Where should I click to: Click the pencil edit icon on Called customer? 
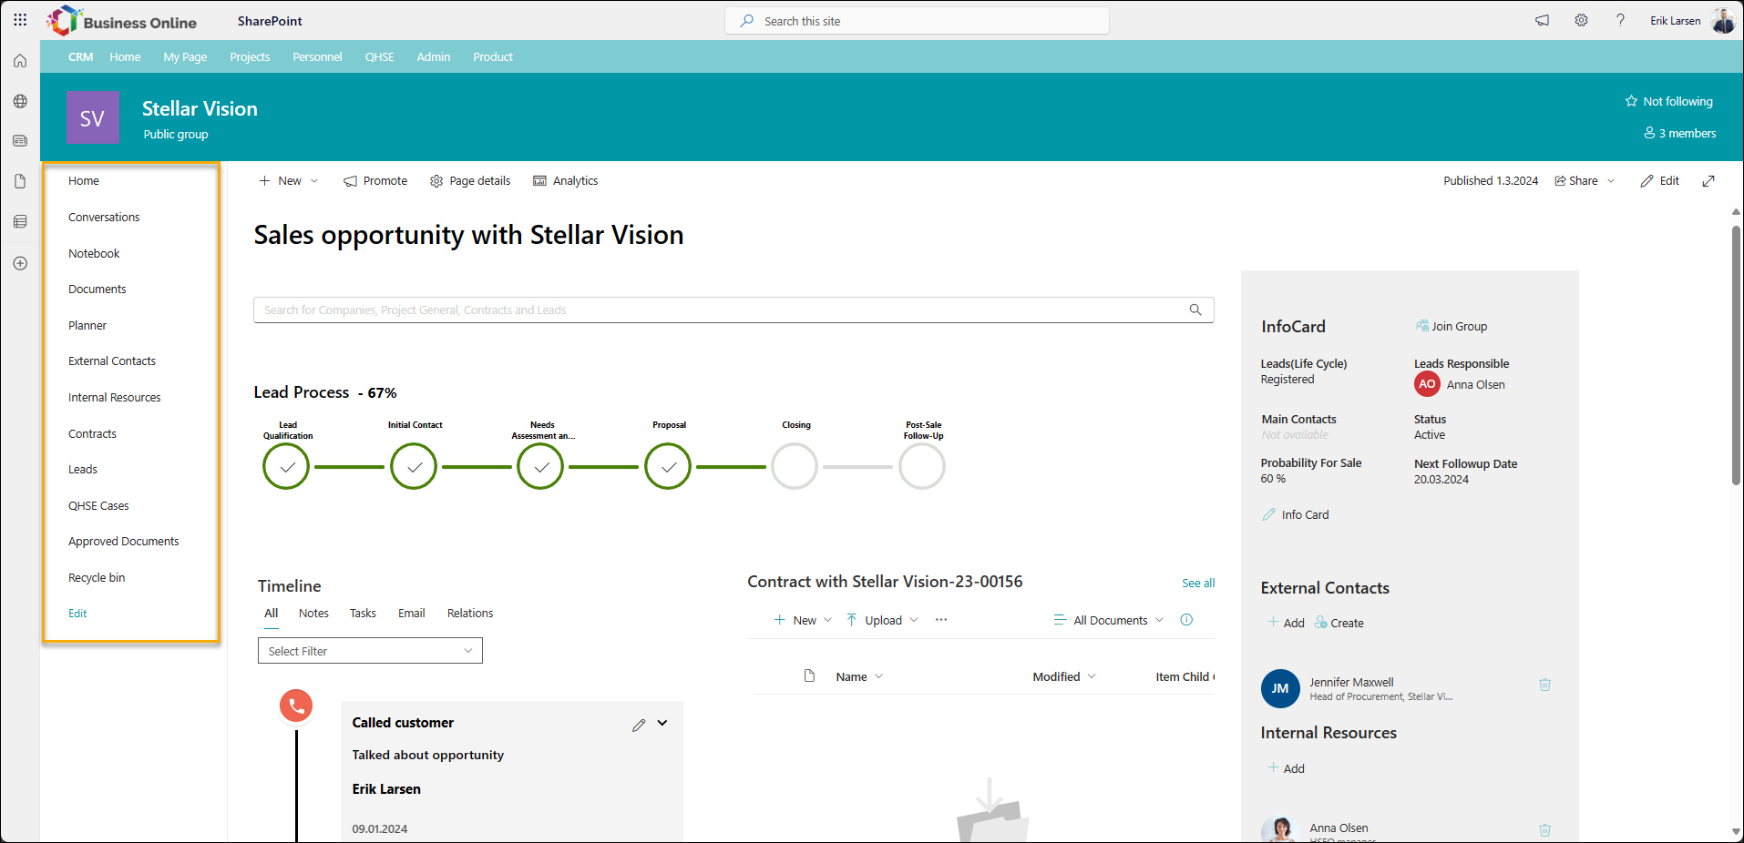click(x=639, y=725)
